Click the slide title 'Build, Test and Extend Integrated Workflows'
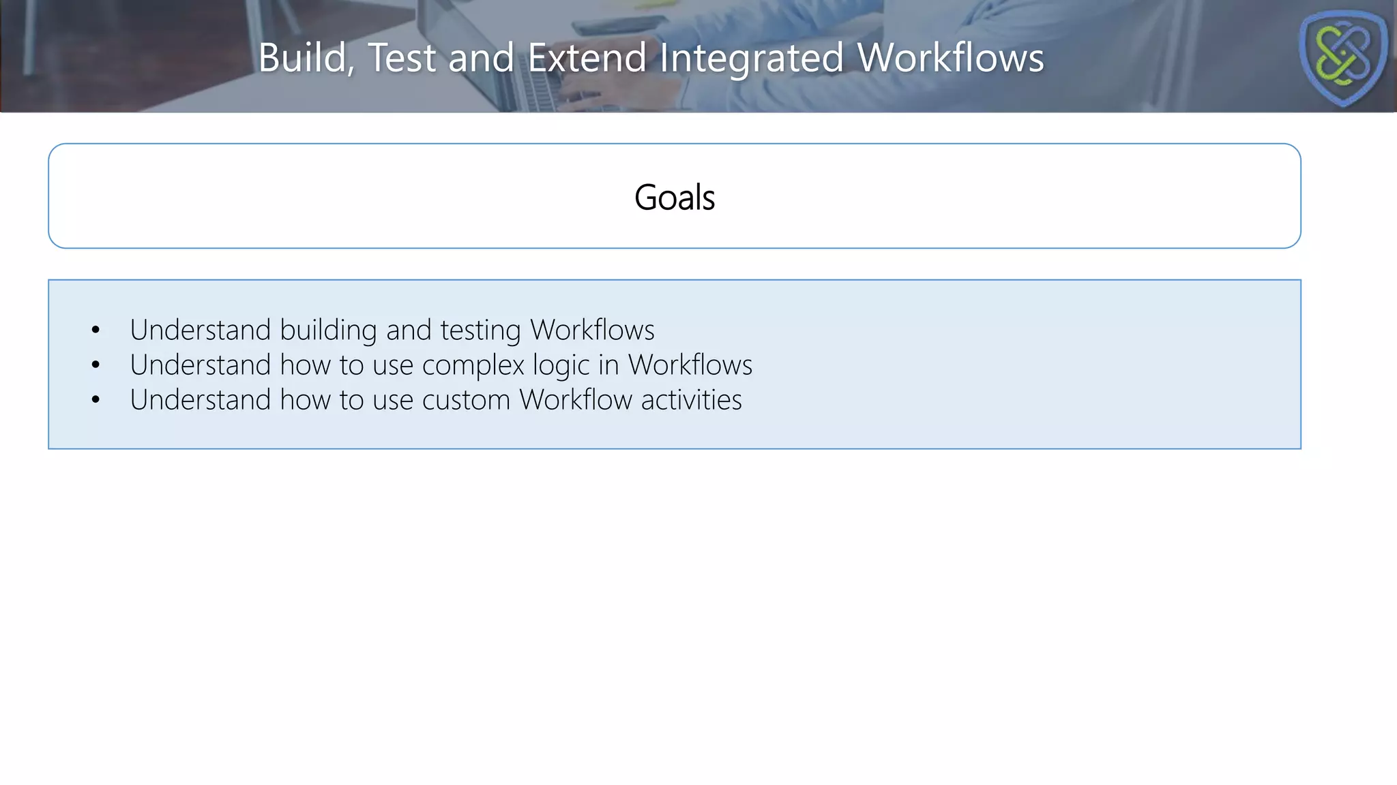Image resolution: width=1397 pixels, height=785 pixels. point(651,57)
